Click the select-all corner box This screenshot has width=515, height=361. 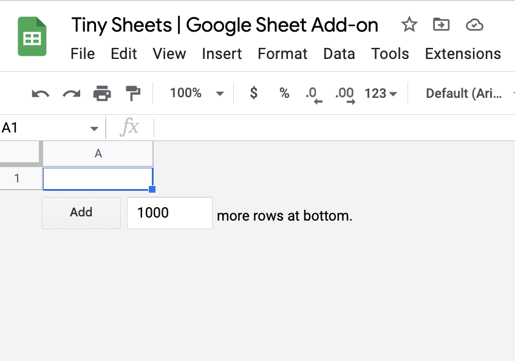click(x=19, y=151)
